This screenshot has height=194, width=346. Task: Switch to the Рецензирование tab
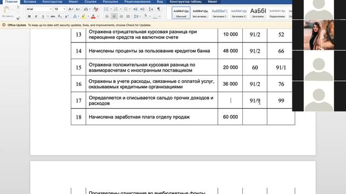(x=137, y=2)
